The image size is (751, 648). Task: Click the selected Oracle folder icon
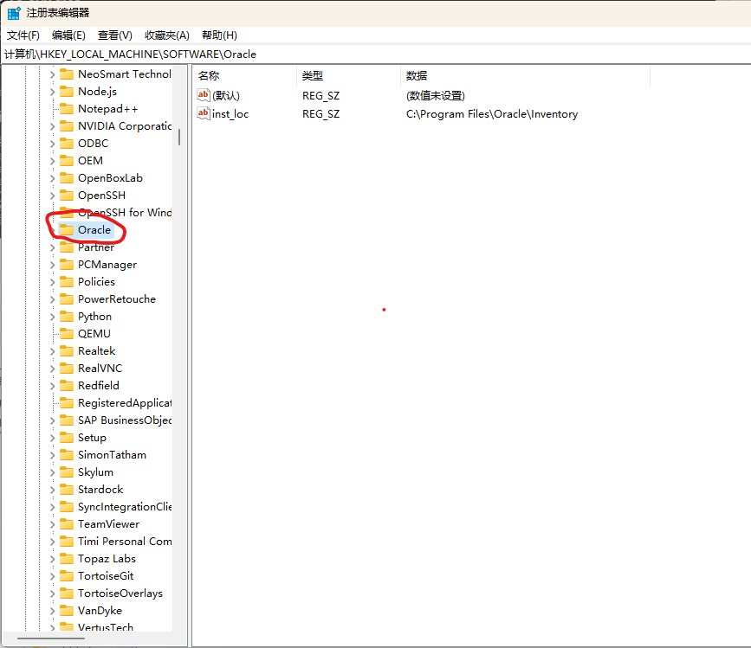(x=67, y=229)
